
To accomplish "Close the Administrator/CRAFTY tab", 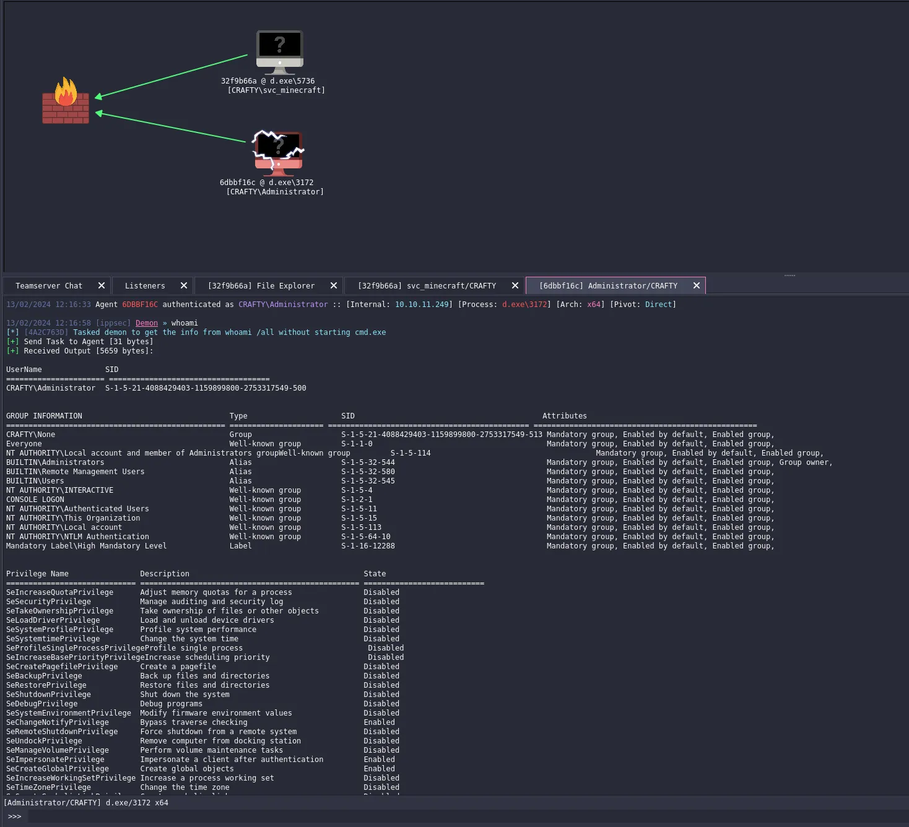I will click(697, 285).
